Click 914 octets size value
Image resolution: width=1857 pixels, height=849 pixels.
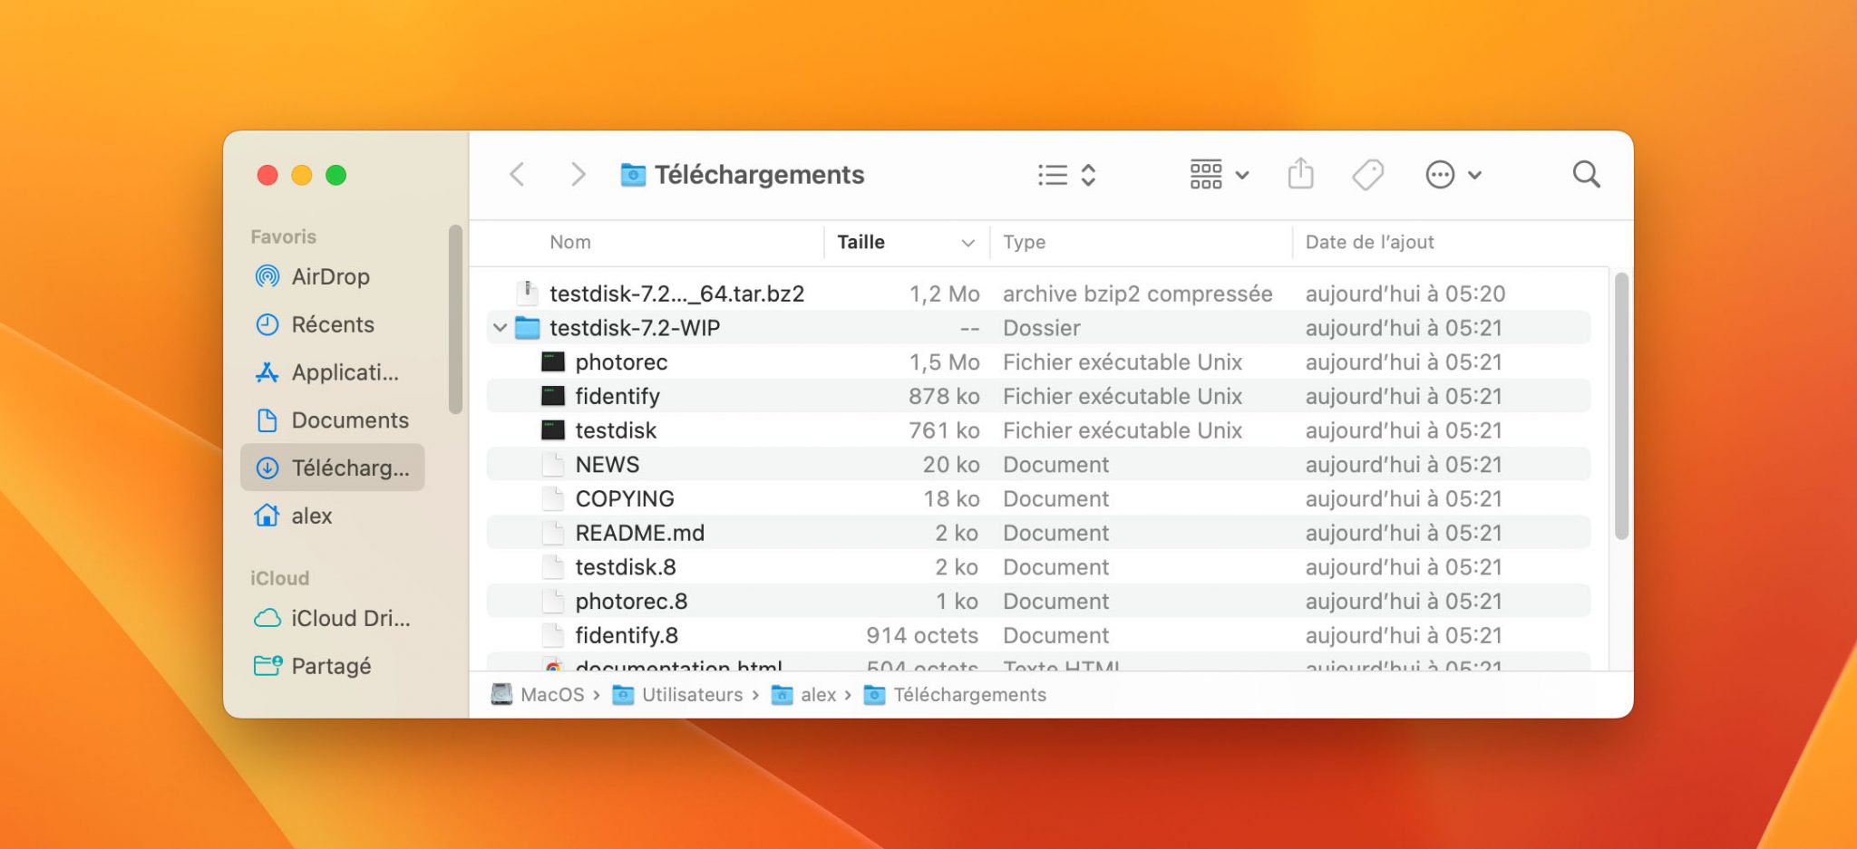(922, 635)
